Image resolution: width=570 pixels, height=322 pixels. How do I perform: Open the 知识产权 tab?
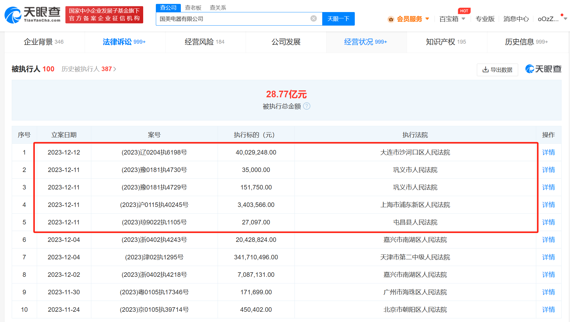[446, 42]
